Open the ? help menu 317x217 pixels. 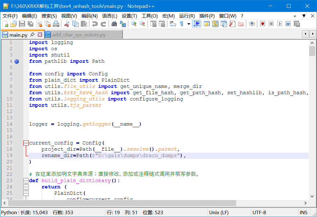coord(242,16)
